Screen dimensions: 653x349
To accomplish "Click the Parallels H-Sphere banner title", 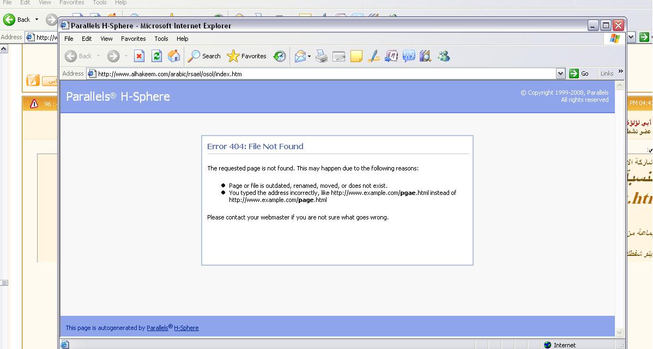I will point(118,96).
